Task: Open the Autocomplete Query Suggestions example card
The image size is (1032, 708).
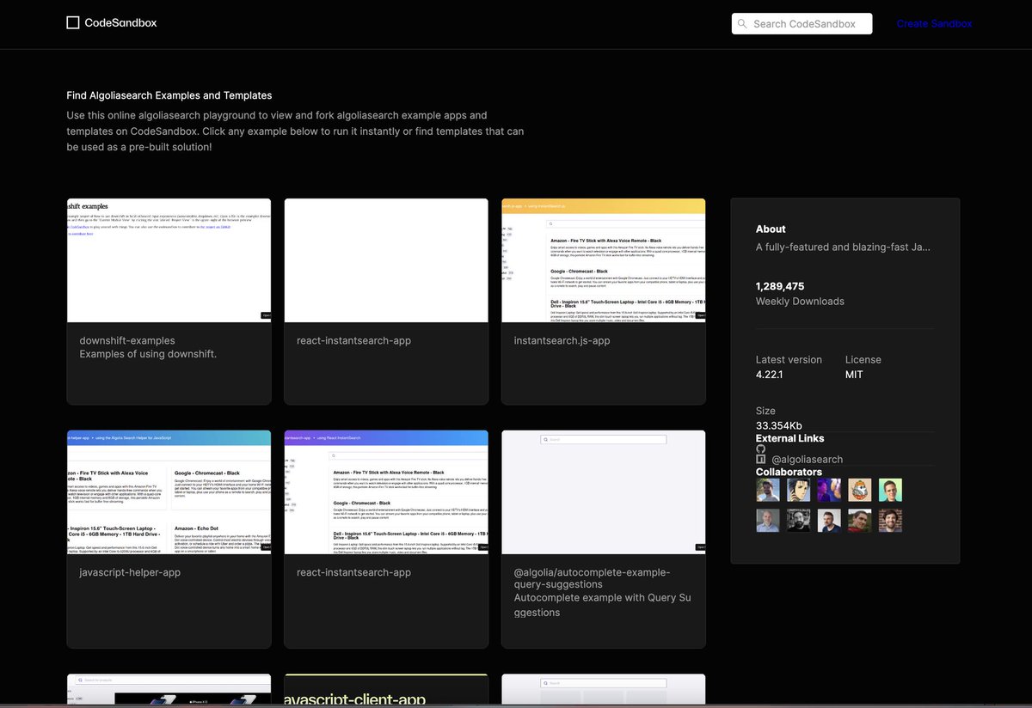Action: 603,533
